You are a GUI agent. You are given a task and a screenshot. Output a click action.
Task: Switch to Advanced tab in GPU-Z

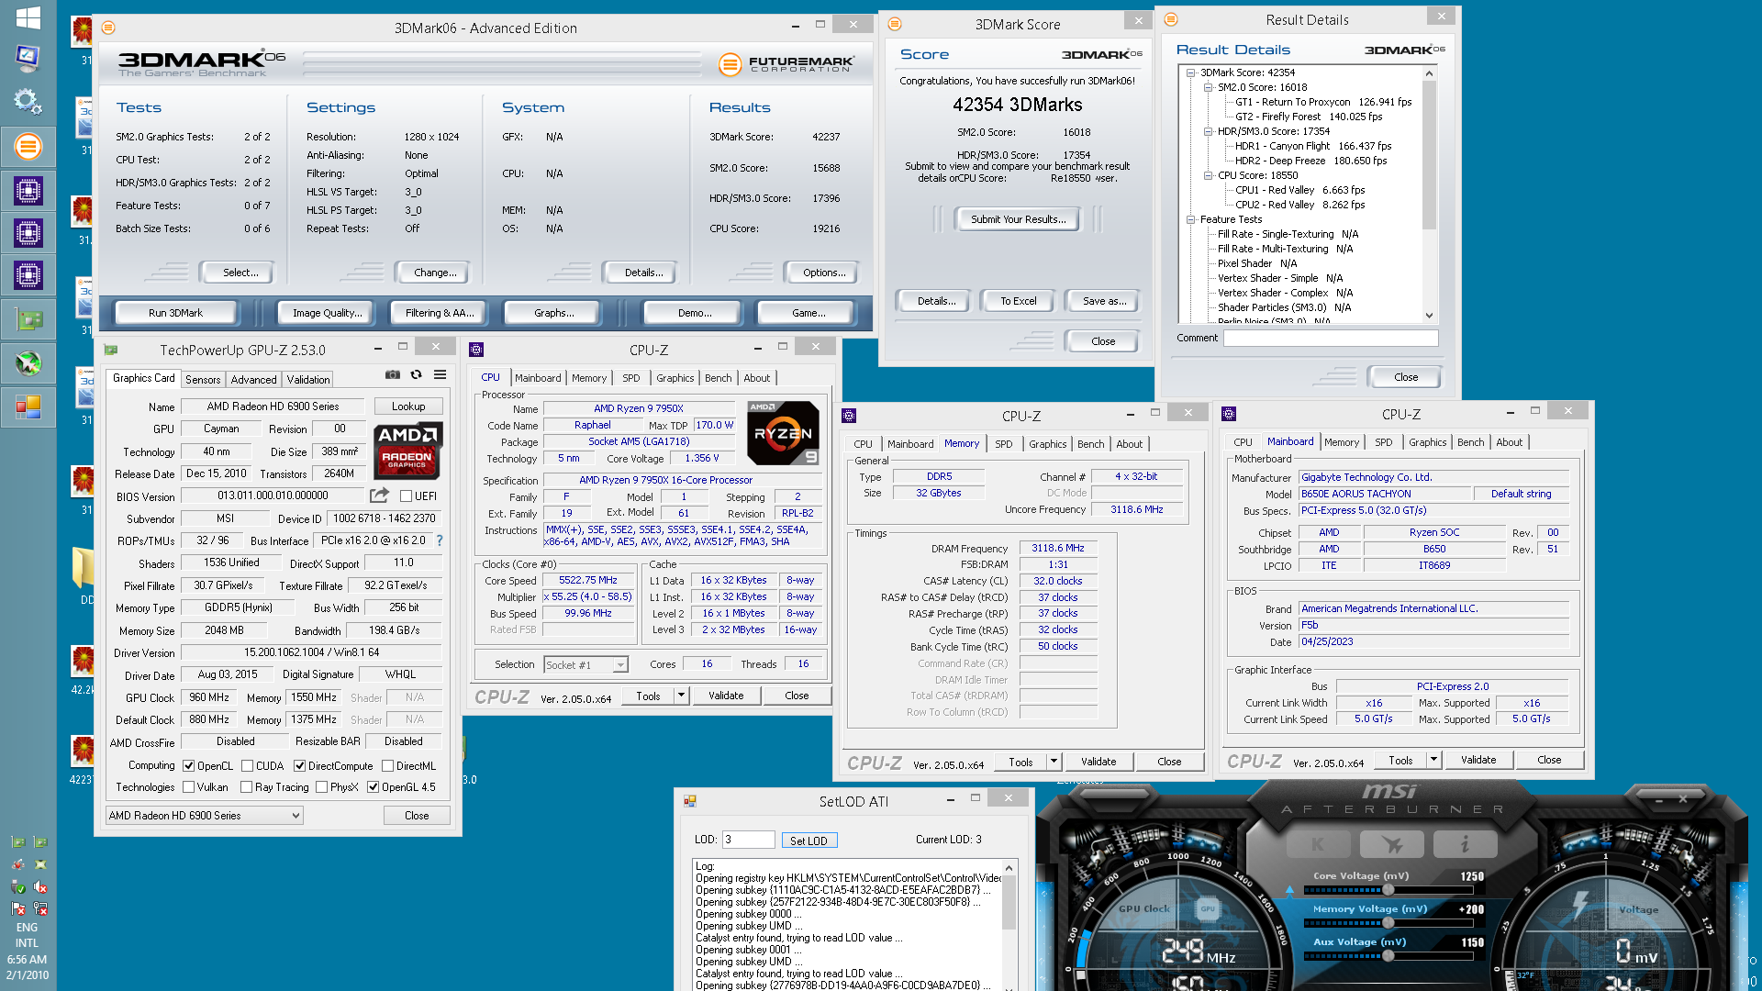click(253, 380)
